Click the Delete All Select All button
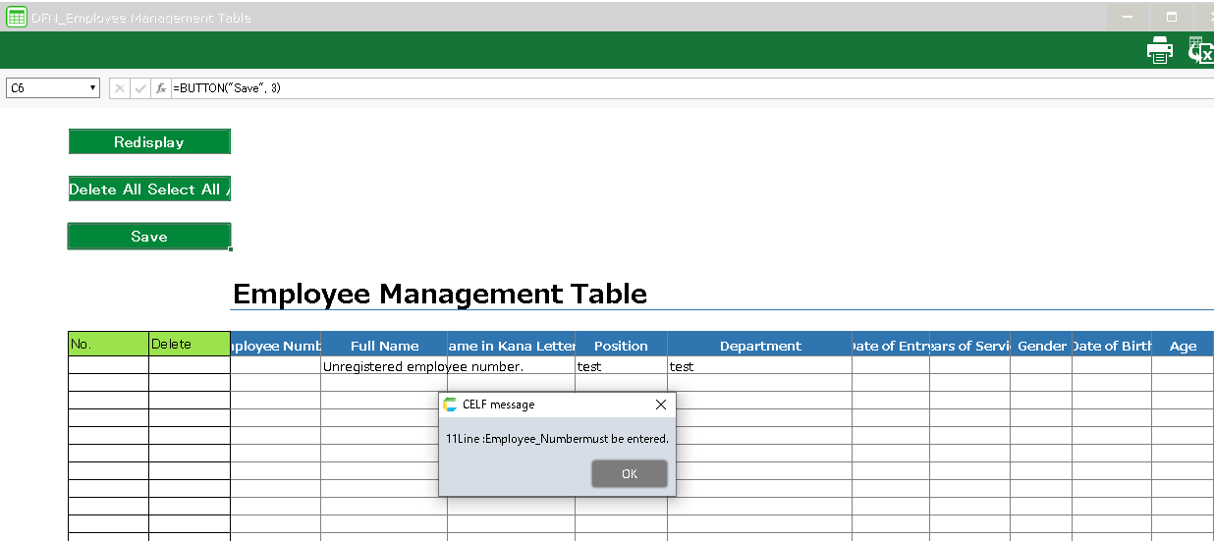Screen dimensions: 1214x541 tap(149, 189)
